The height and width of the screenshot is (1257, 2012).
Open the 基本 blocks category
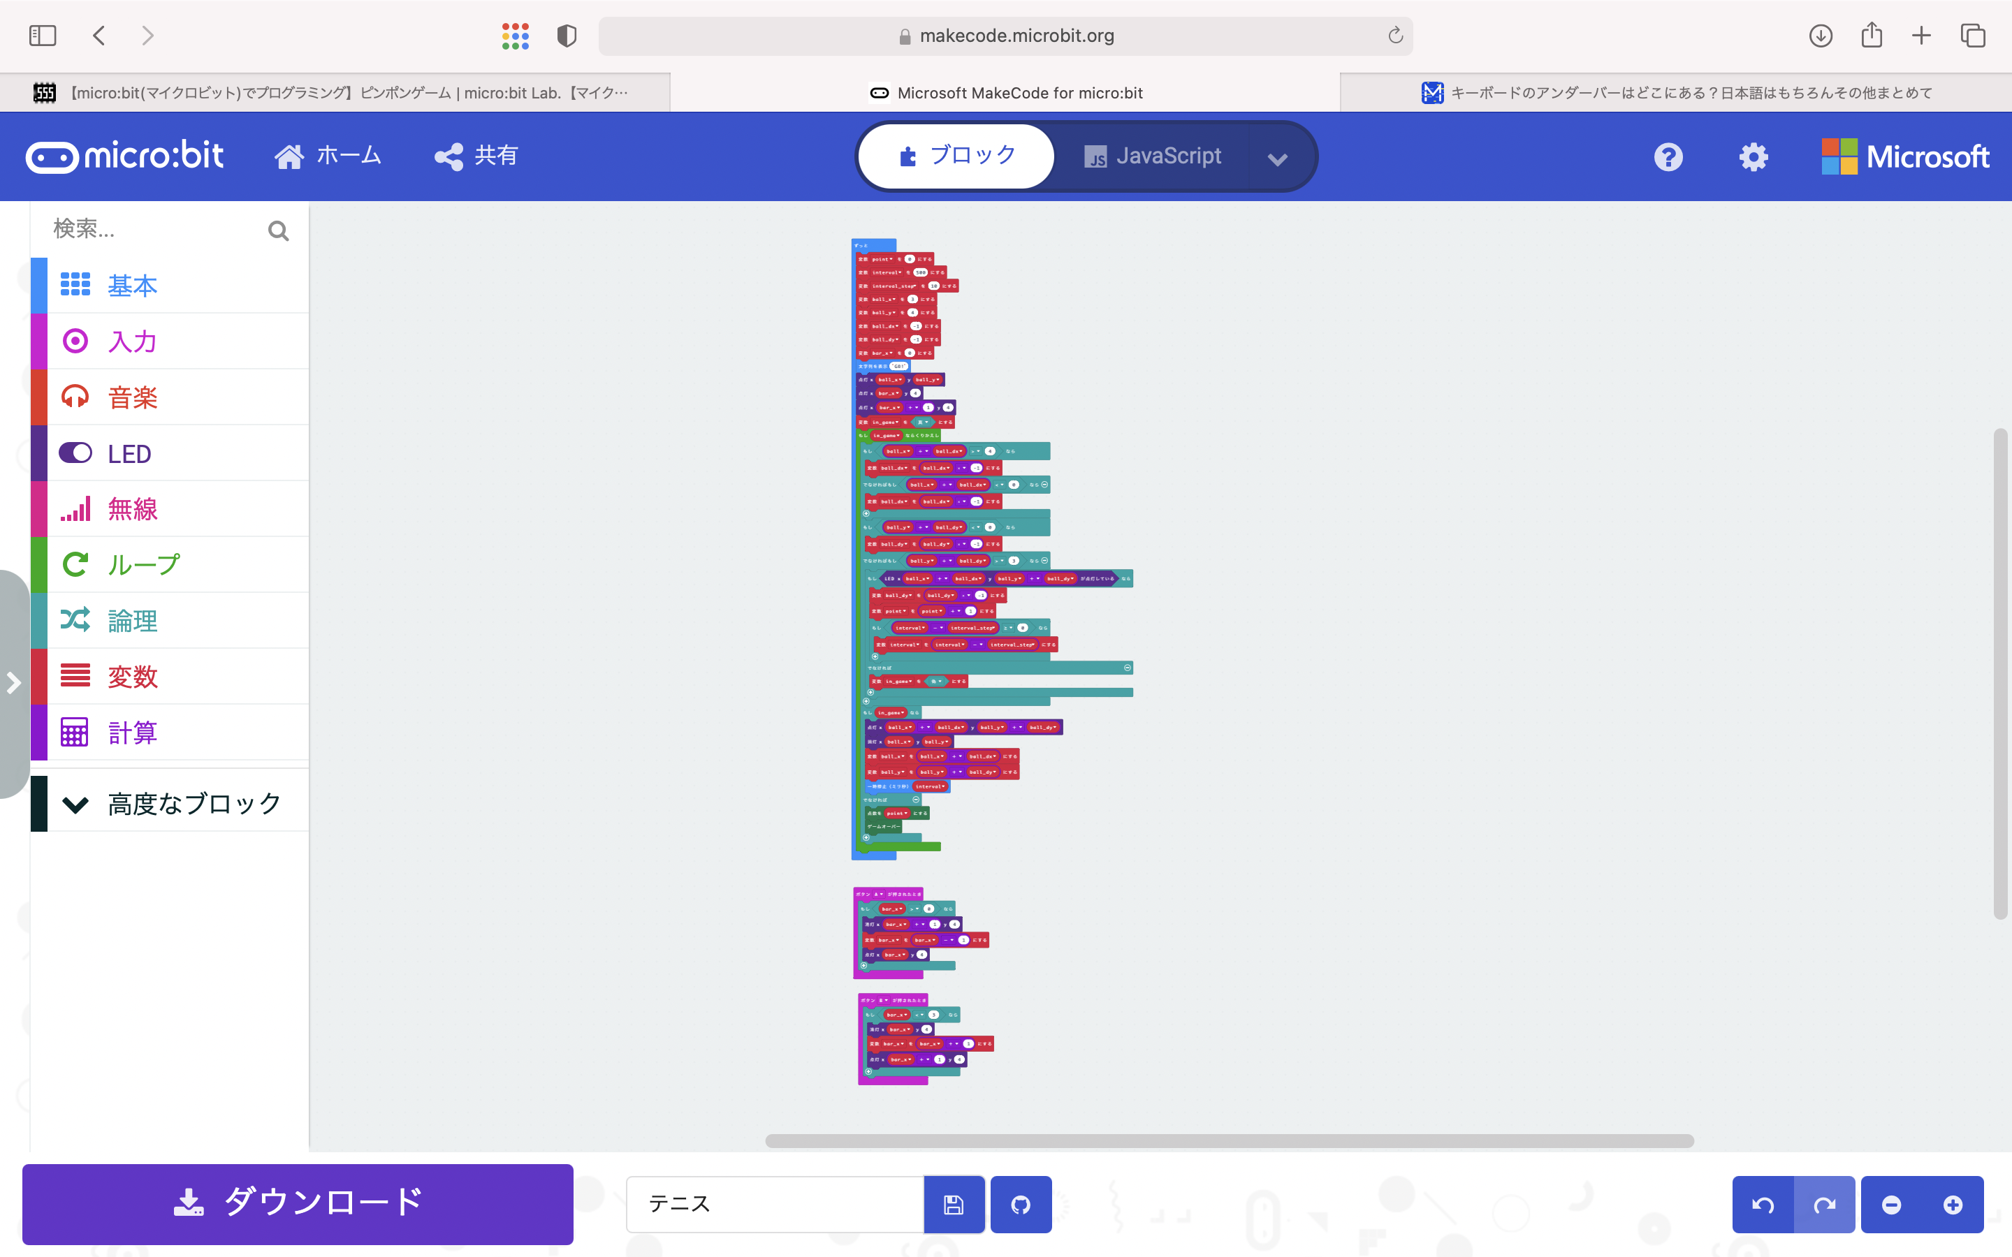click(x=131, y=285)
